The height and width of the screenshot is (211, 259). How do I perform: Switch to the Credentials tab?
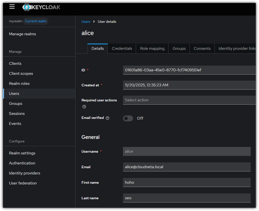click(x=122, y=49)
